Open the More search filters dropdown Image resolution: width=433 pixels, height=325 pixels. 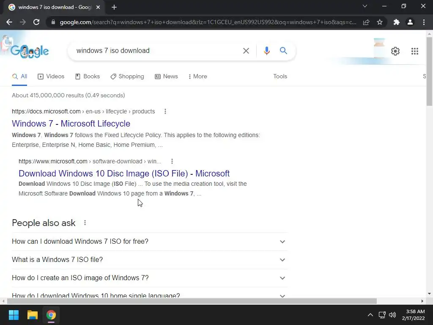coord(198,77)
